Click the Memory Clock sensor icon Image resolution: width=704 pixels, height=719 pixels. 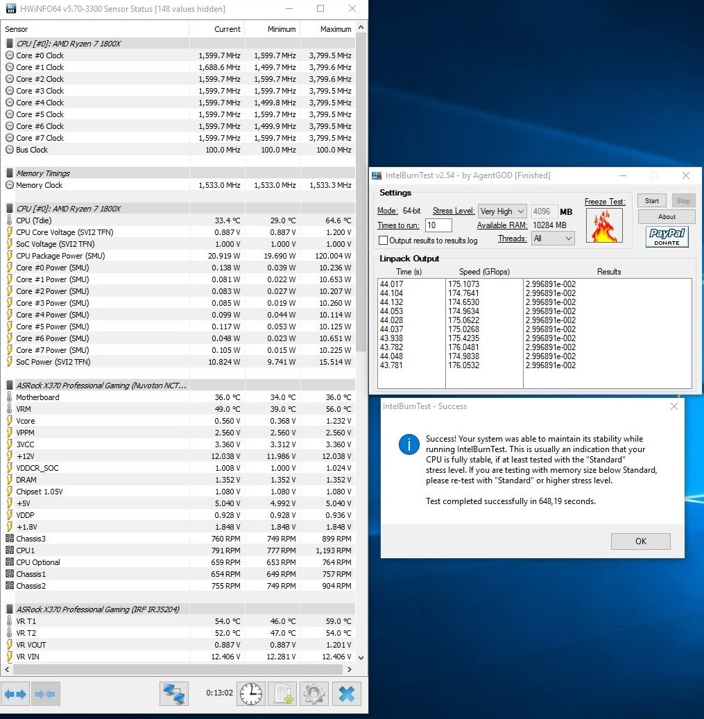click(10, 185)
